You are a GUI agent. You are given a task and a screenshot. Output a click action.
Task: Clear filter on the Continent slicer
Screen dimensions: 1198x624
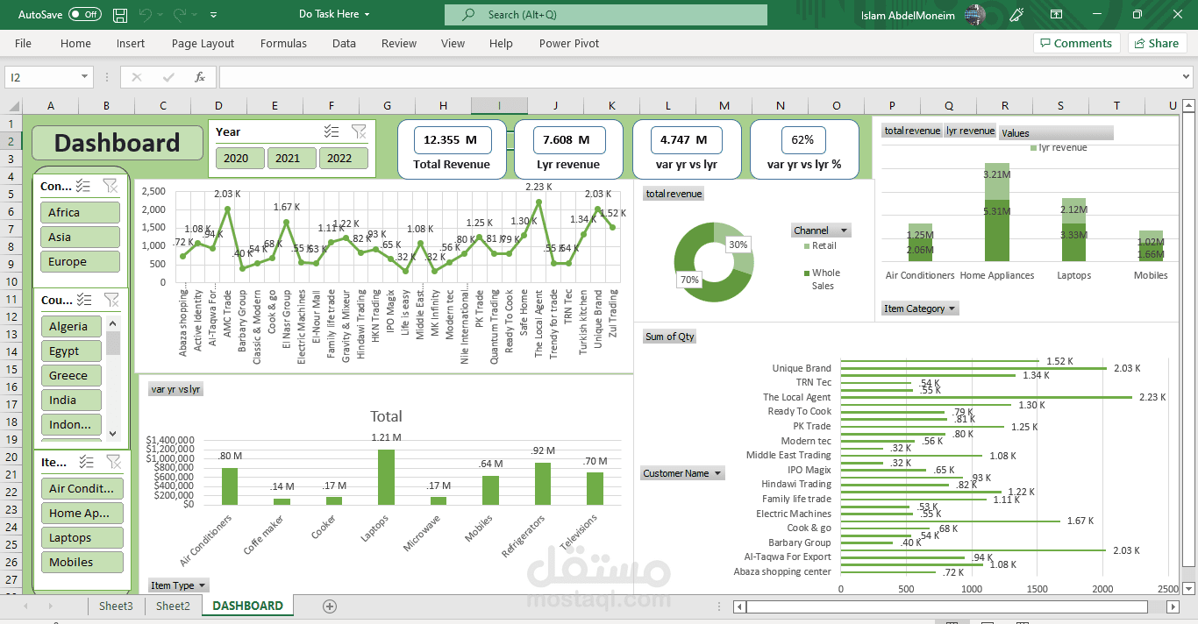110,185
